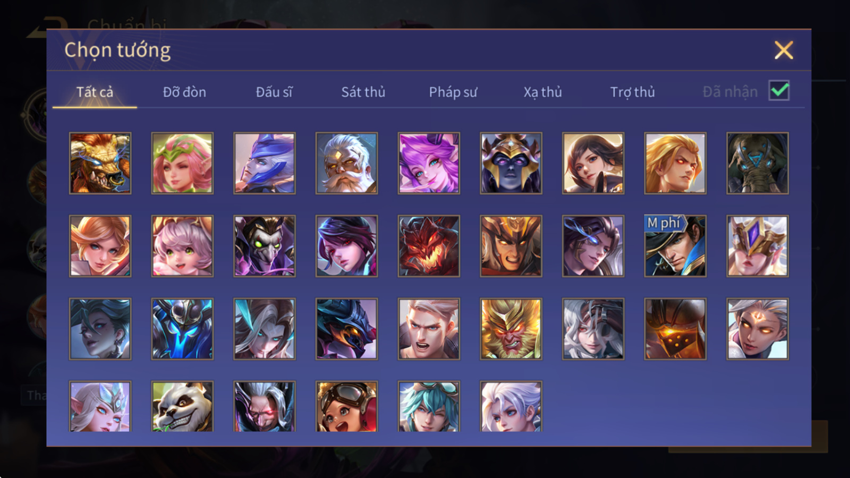Select the elephant-masked dark hero portrait

click(x=758, y=163)
